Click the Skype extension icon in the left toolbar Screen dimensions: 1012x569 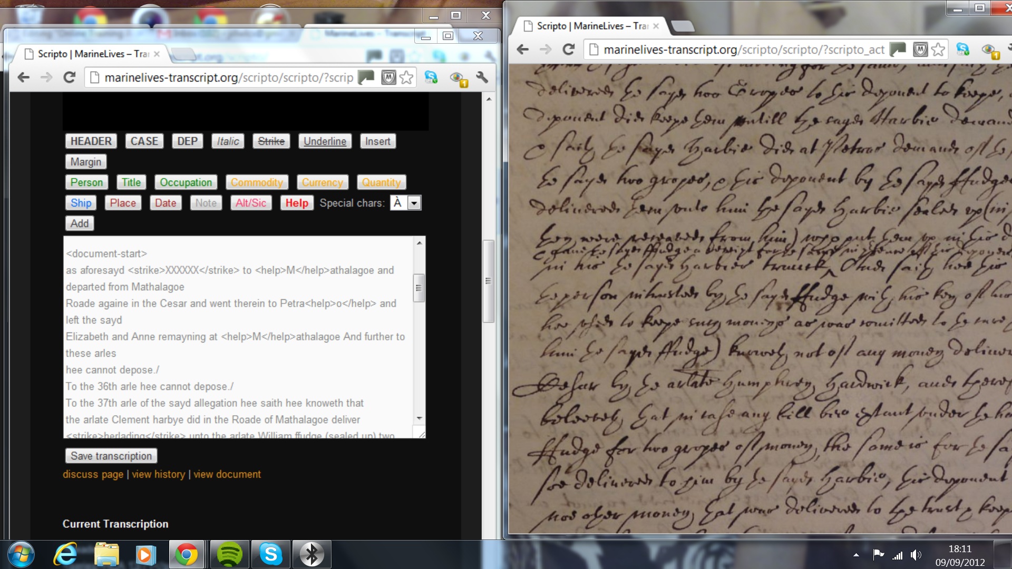(x=431, y=77)
